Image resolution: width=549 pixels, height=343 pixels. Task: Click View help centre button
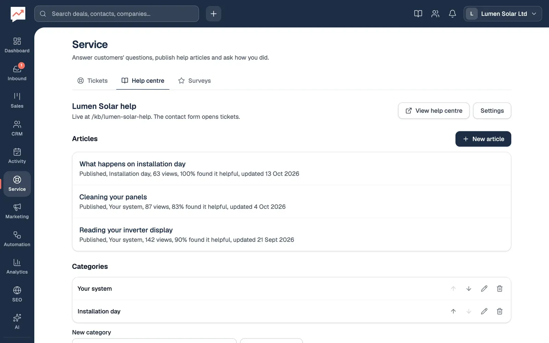pyautogui.click(x=434, y=111)
